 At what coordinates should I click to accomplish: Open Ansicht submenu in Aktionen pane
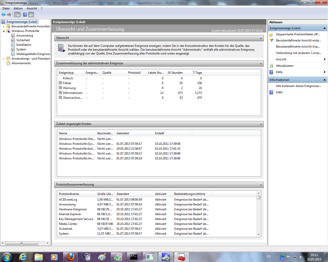(298, 59)
